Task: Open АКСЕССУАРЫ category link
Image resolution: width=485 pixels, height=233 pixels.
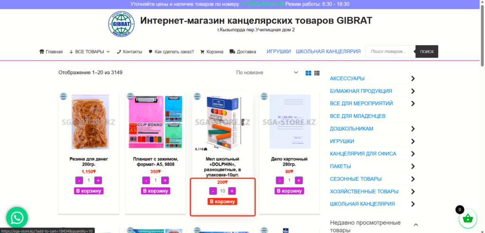Action: [x=347, y=79]
